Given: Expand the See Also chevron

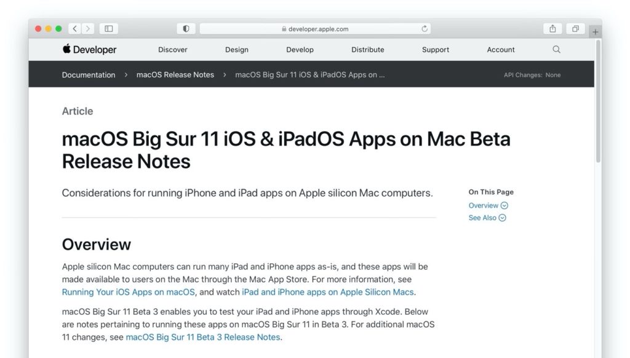Looking at the screenshot, I should point(502,218).
